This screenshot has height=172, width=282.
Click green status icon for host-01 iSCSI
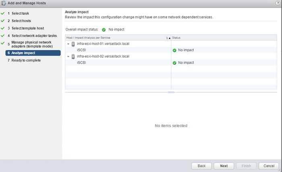pos(174,50)
